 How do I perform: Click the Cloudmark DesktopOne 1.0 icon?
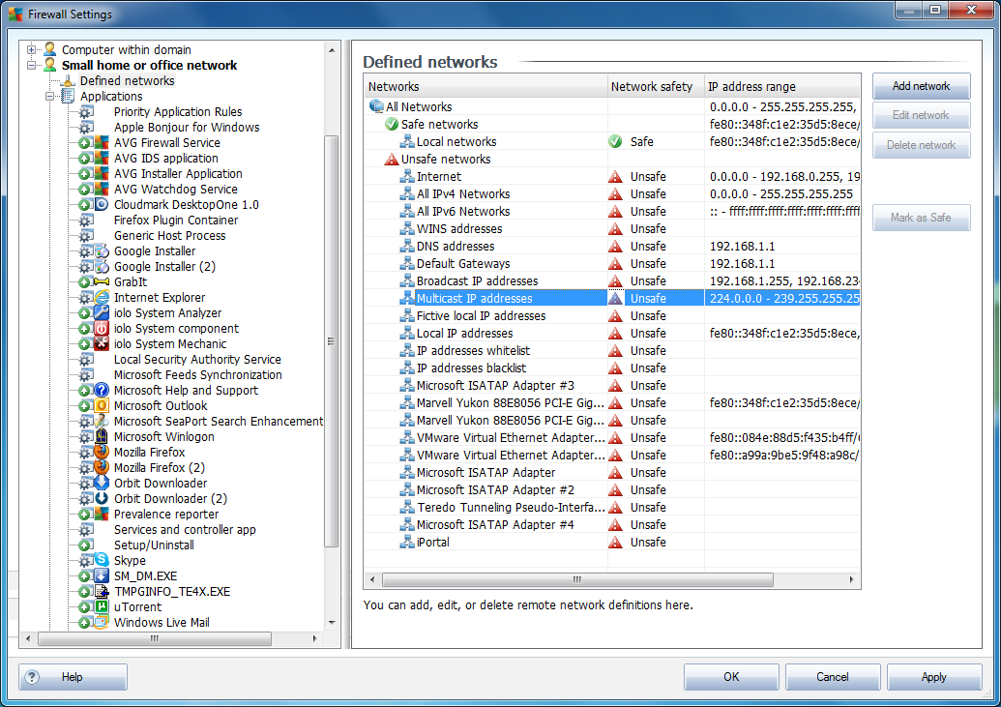tap(102, 204)
